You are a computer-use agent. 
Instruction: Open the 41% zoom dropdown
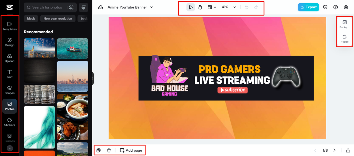coord(229,7)
